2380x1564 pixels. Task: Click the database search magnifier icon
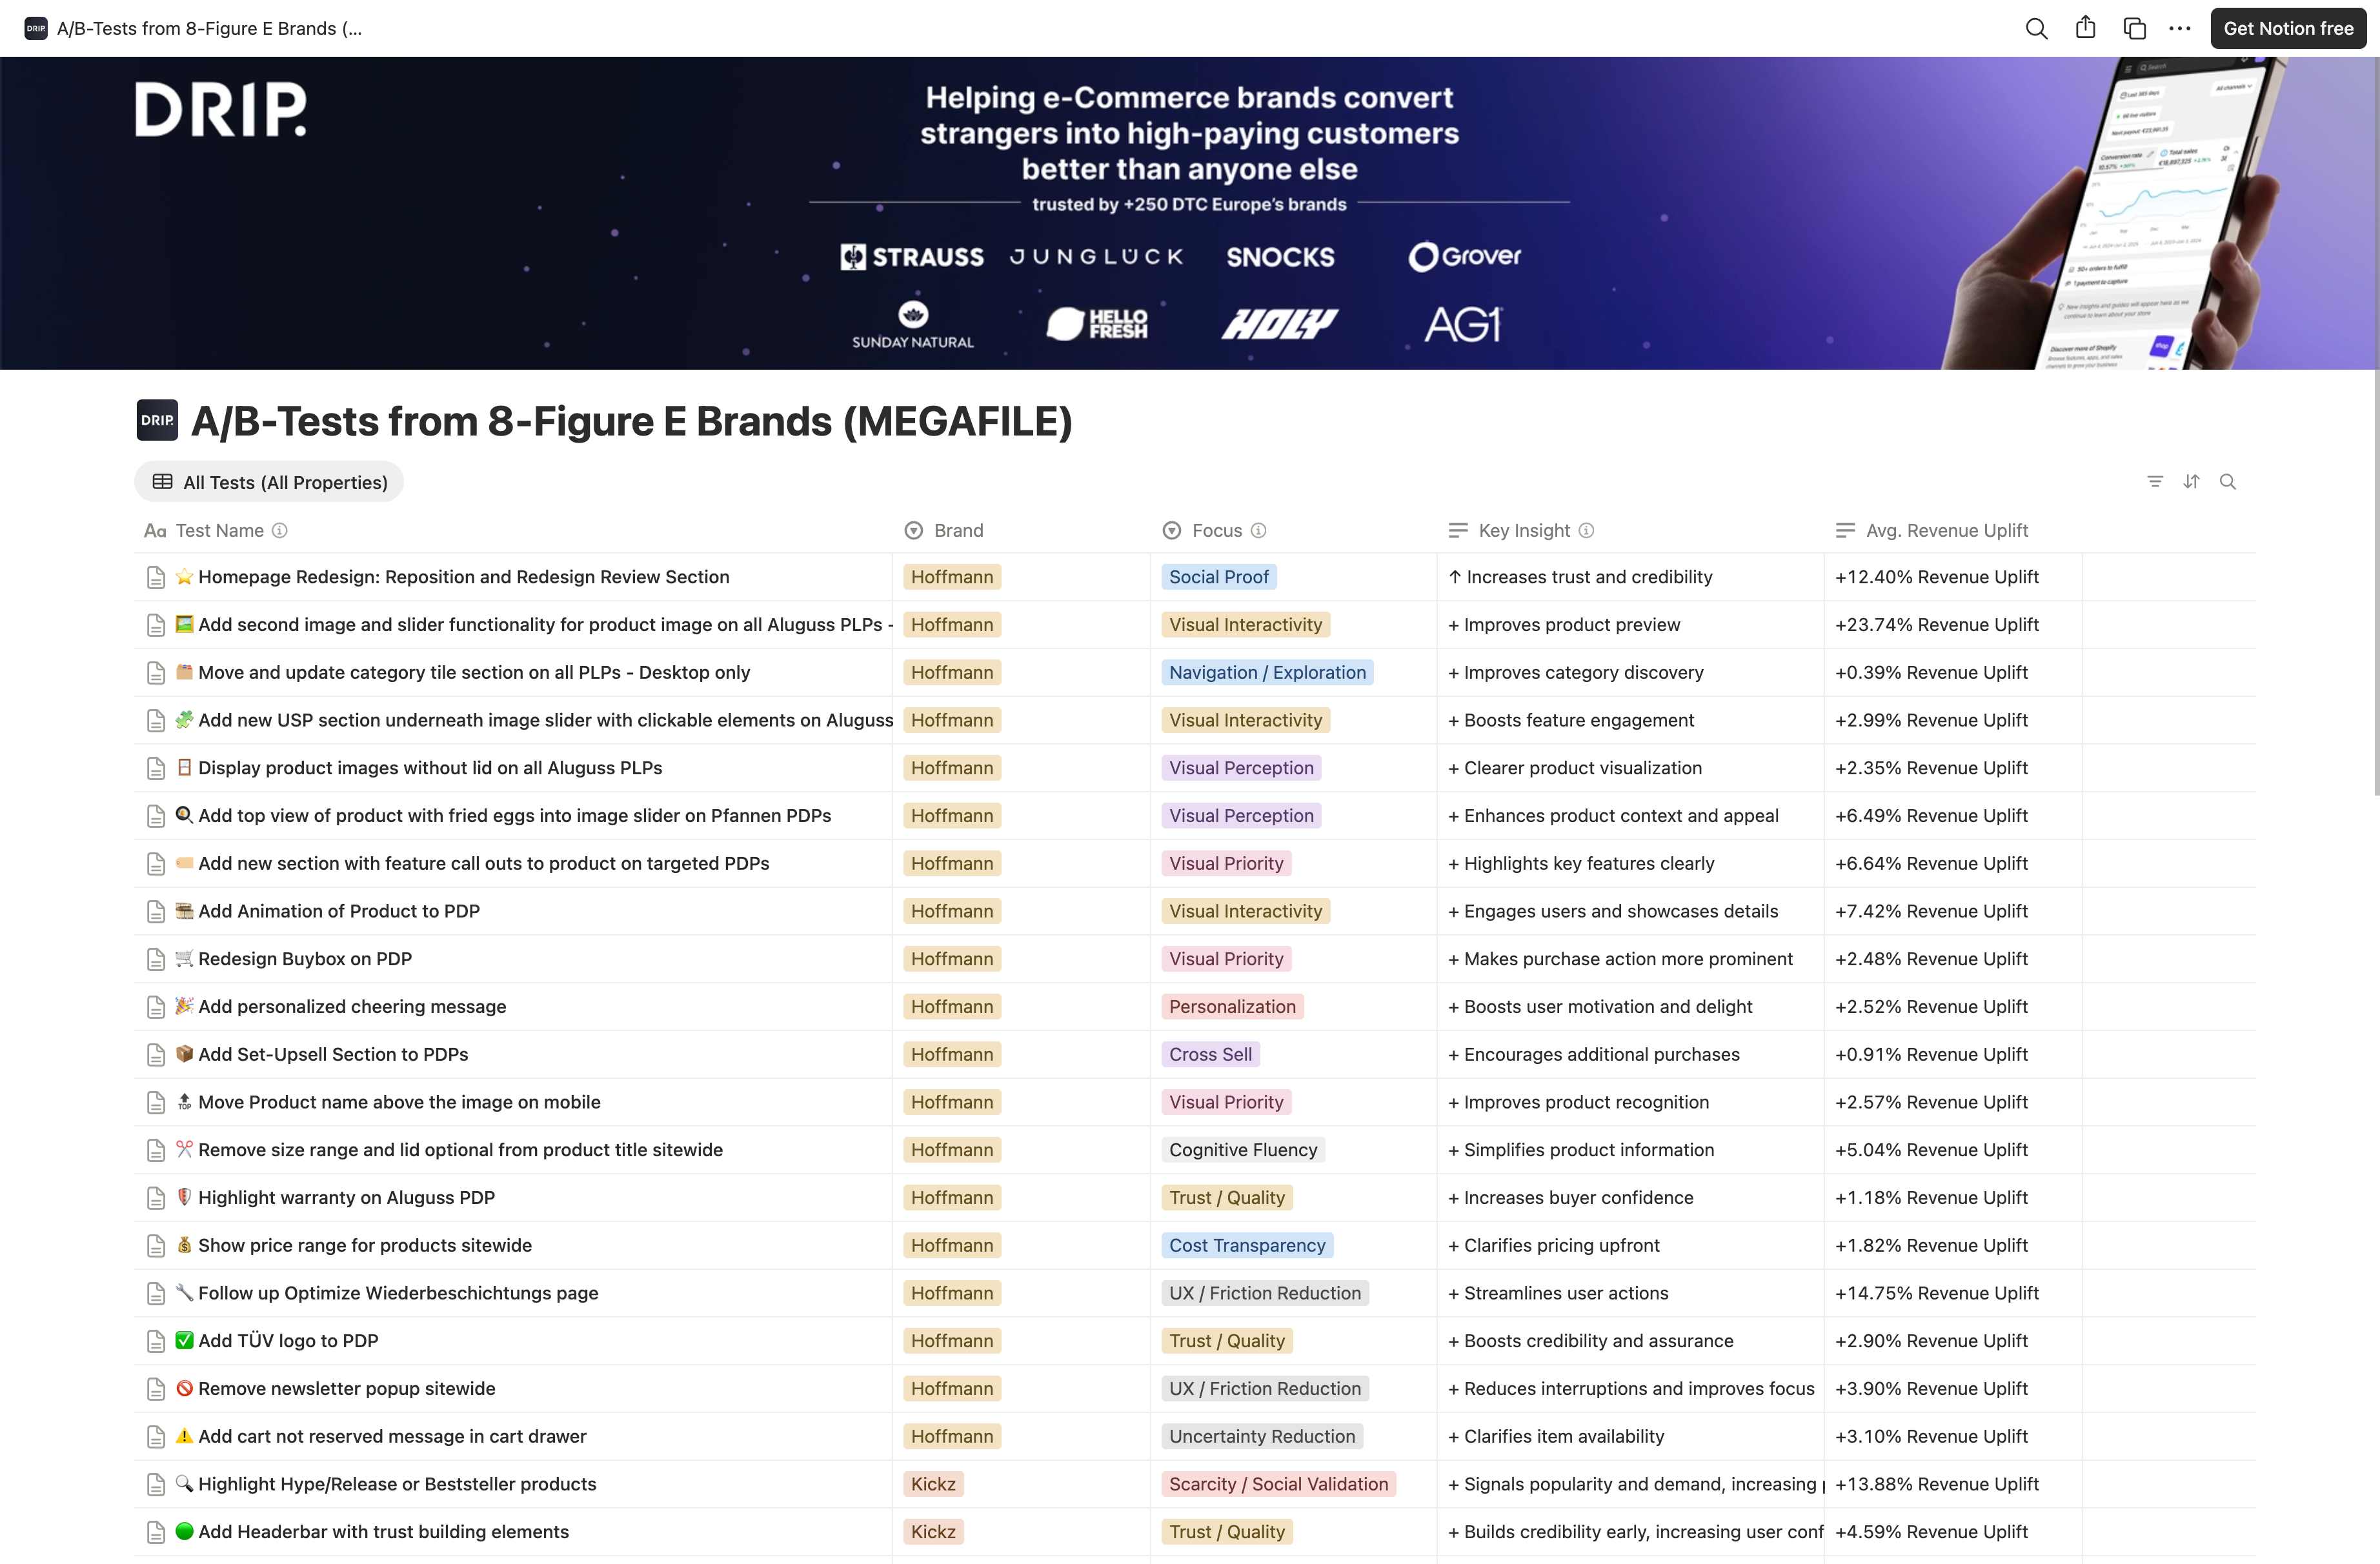2227,482
